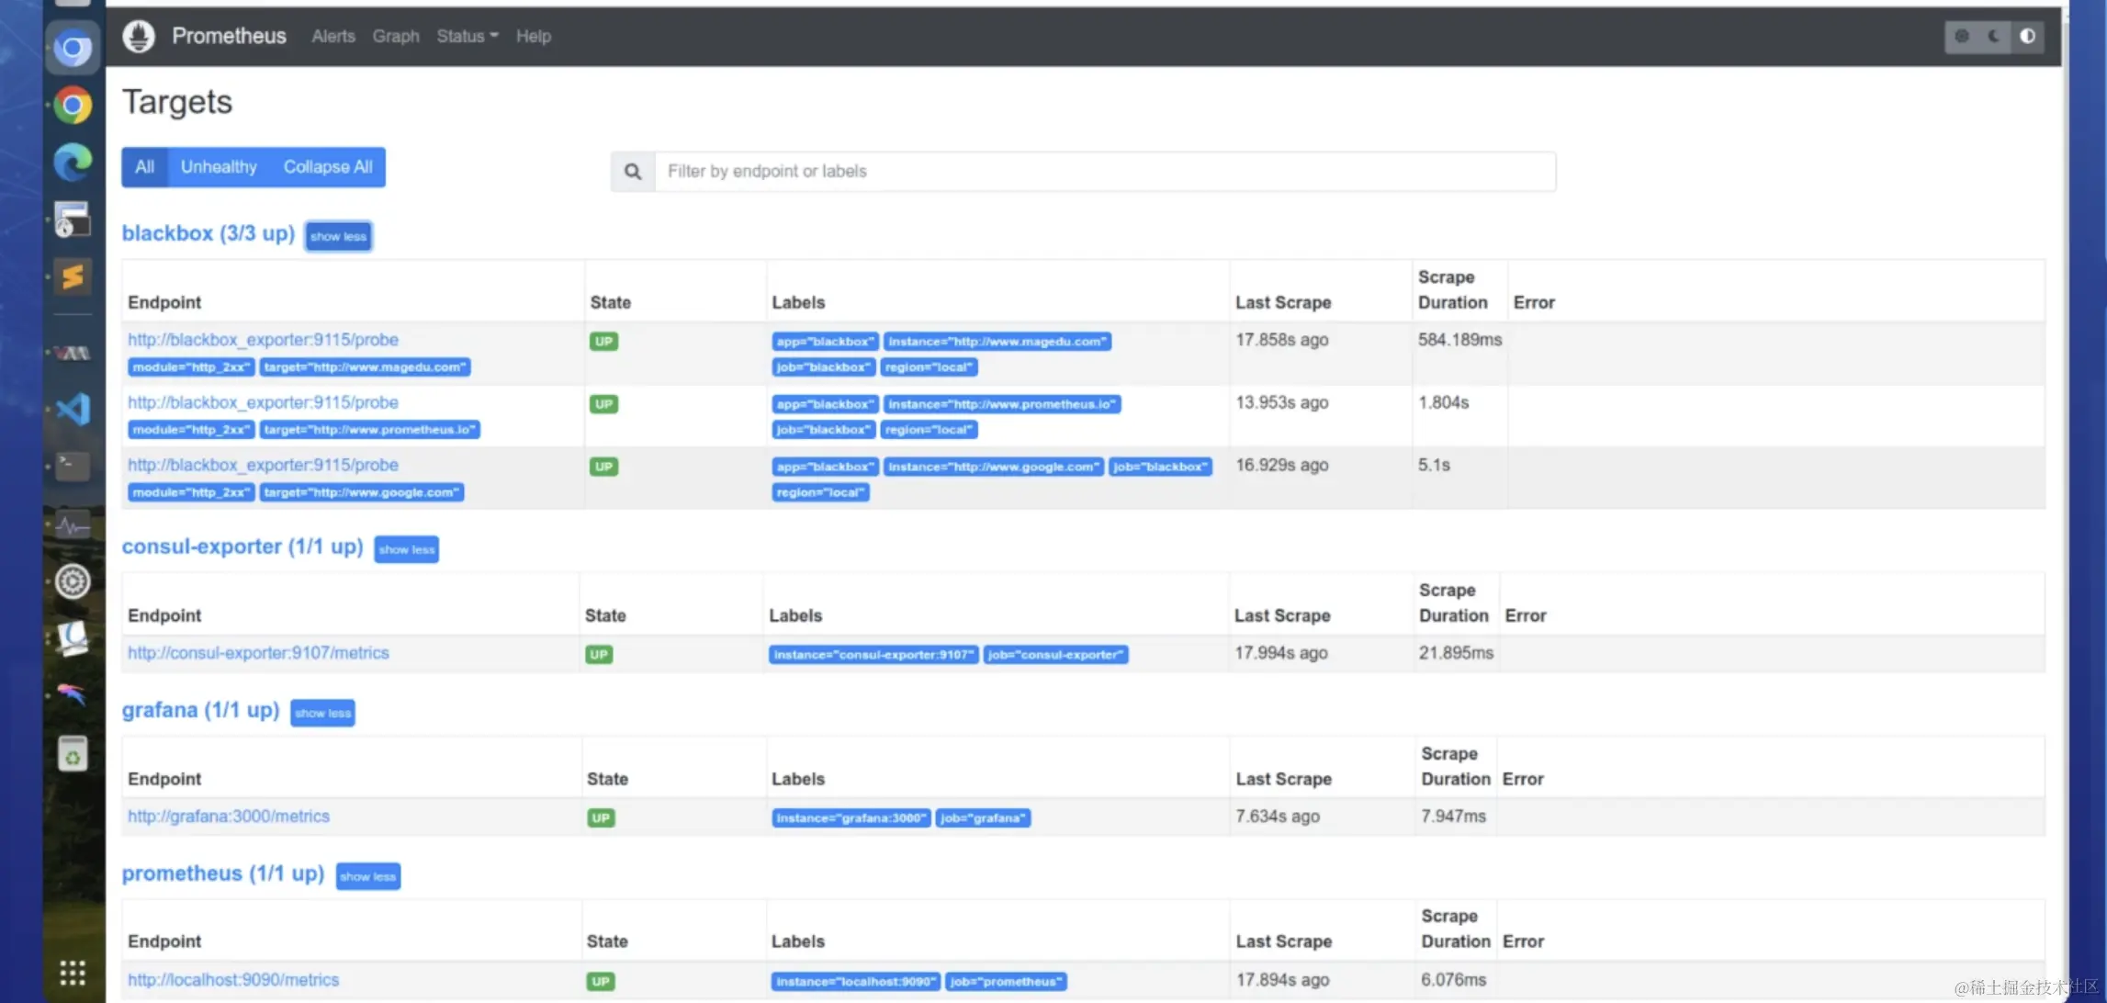
Task: Collapse blackbox group with show less
Action: click(338, 237)
